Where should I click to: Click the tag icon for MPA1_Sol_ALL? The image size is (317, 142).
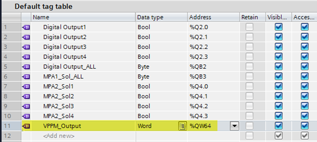[x=26, y=77]
